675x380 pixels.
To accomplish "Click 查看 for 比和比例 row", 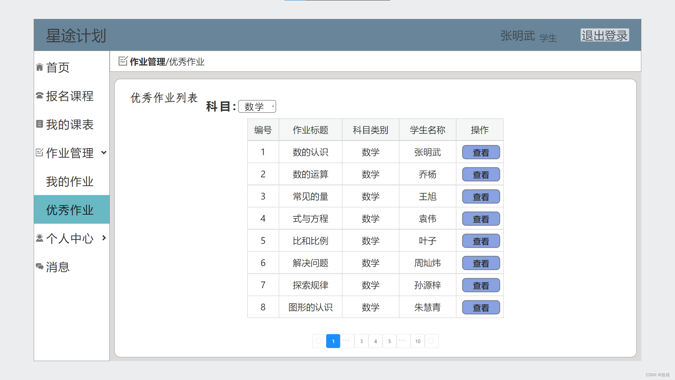I will (x=481, y=241).
